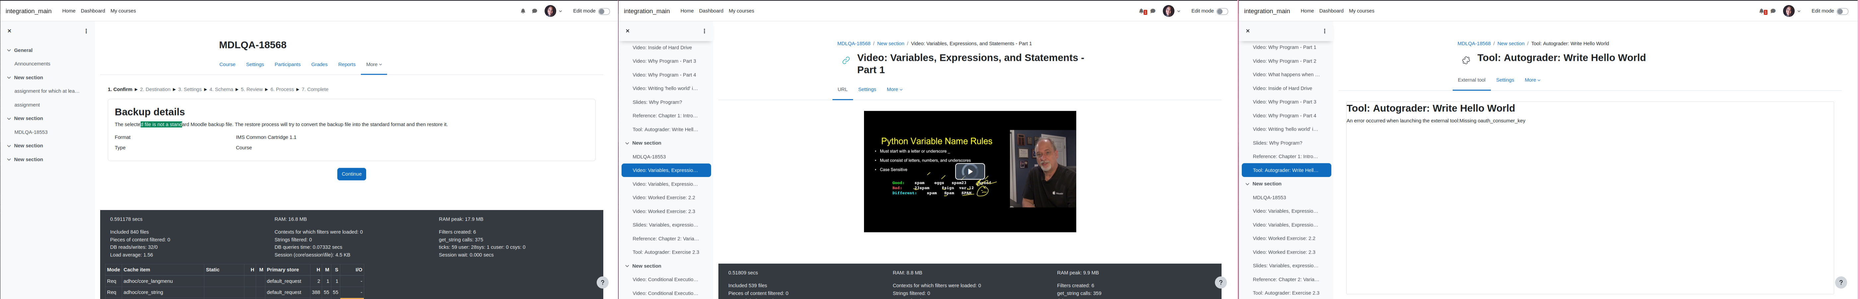The width and height of the screenshot is (1860, 299).
Task: Open the MDLQA-18568 breadcrumb link in right window
Action: (x=1474, y=43)
